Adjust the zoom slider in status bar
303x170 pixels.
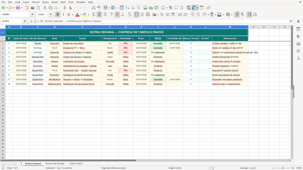(283, 168)
